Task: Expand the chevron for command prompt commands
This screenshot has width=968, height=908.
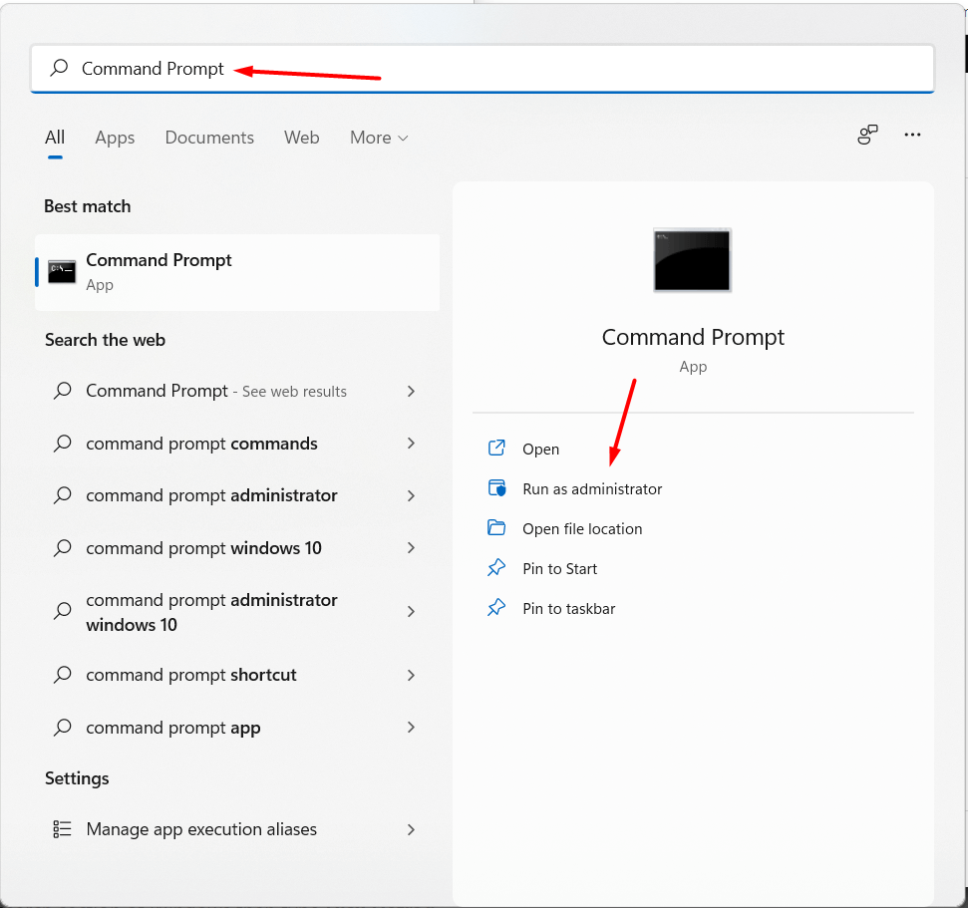Action: tap(411, 444)
